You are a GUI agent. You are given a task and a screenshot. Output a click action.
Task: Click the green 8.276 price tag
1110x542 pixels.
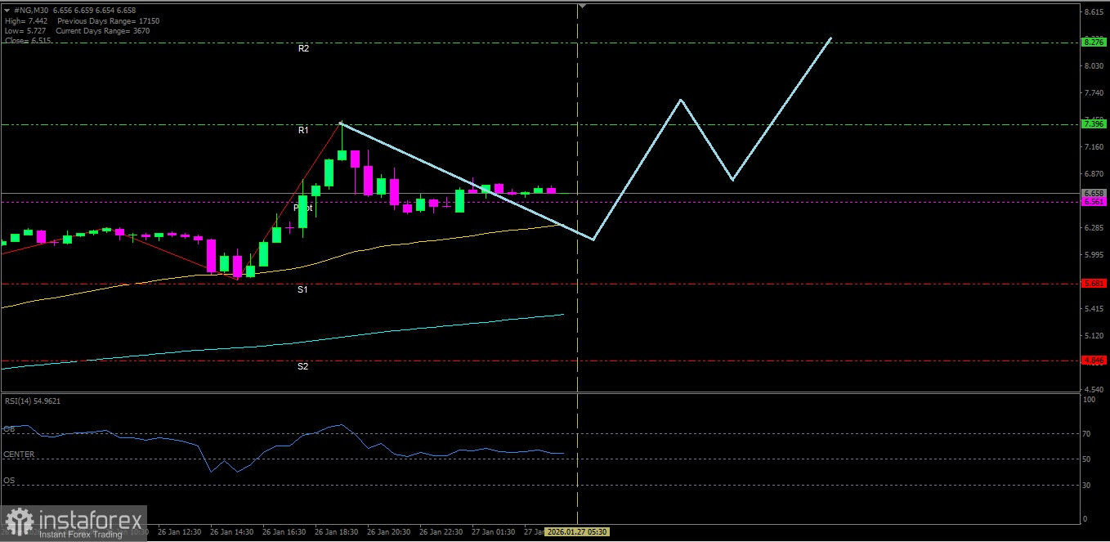pyautogui.click(x=1093, y=42)
